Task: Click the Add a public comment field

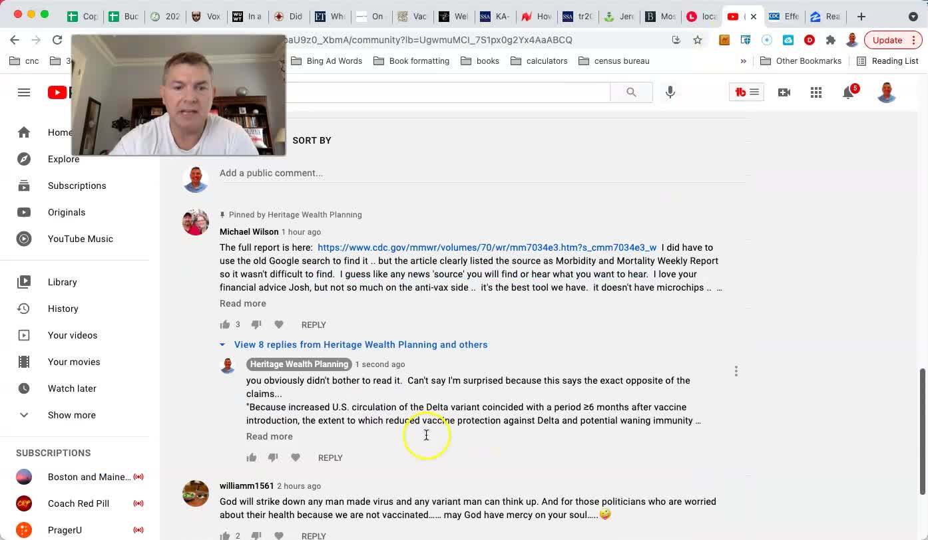Action: click(x=483, y=173)
